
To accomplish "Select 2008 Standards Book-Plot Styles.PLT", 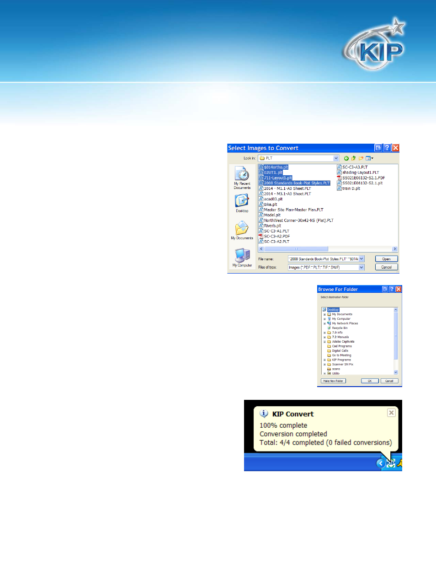I will click(x=297, y=183).
